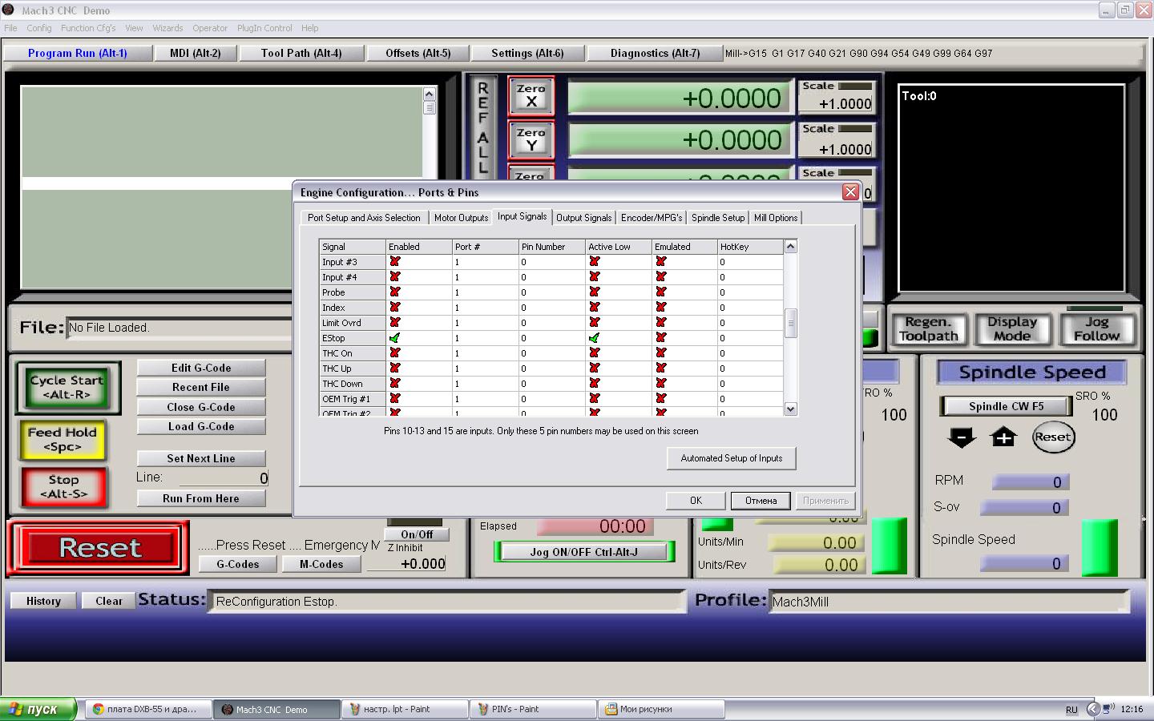Click the red Reset emergency button
1154x721 pixels.
coord(99,548)
